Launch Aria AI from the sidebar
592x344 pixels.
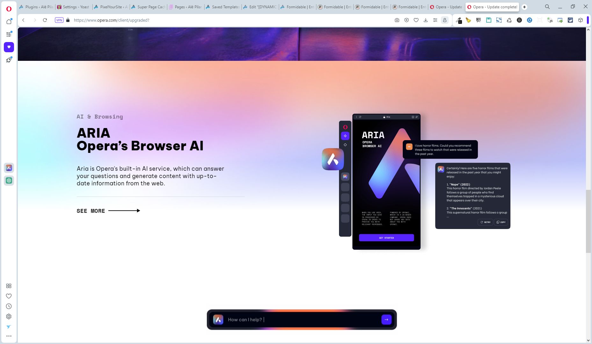coord(9,168)
